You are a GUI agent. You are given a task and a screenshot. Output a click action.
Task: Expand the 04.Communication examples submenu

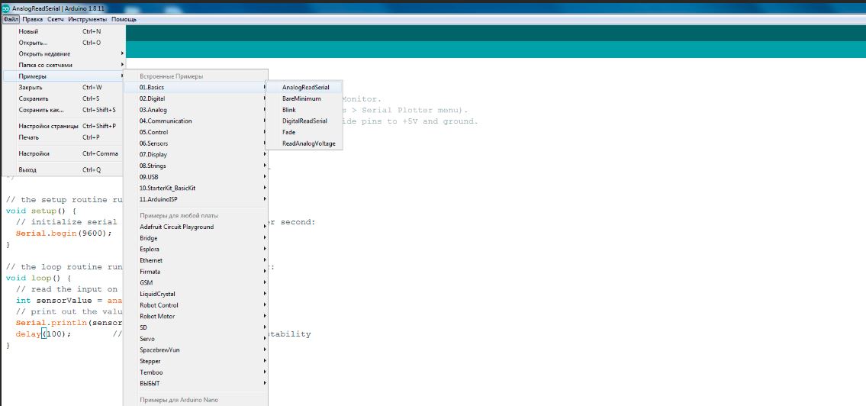click(x=195, y=121)
